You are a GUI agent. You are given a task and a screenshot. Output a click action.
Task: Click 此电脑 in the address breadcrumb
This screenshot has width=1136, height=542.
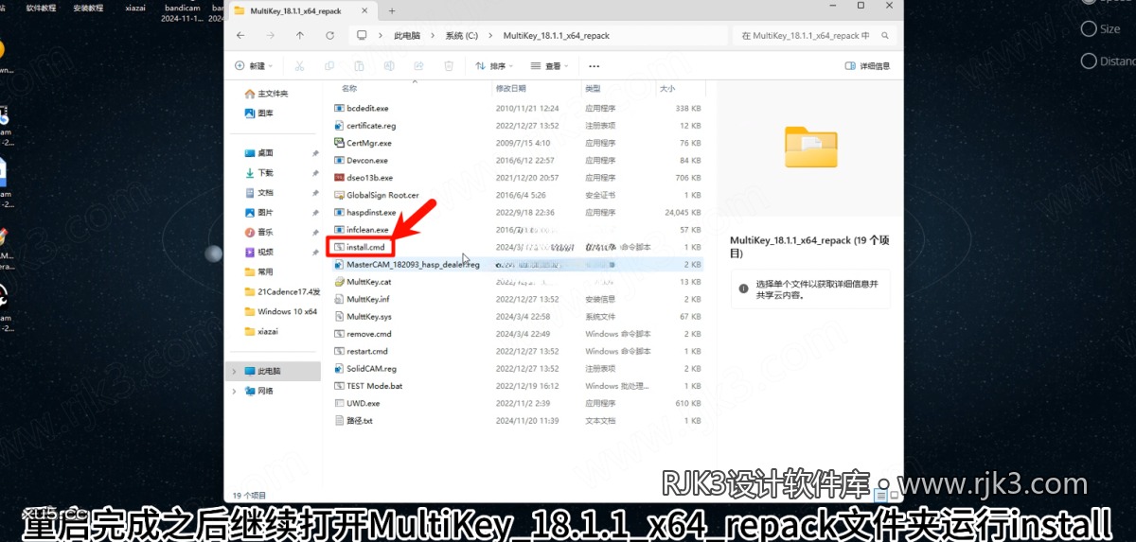click(x=408, y=35)
